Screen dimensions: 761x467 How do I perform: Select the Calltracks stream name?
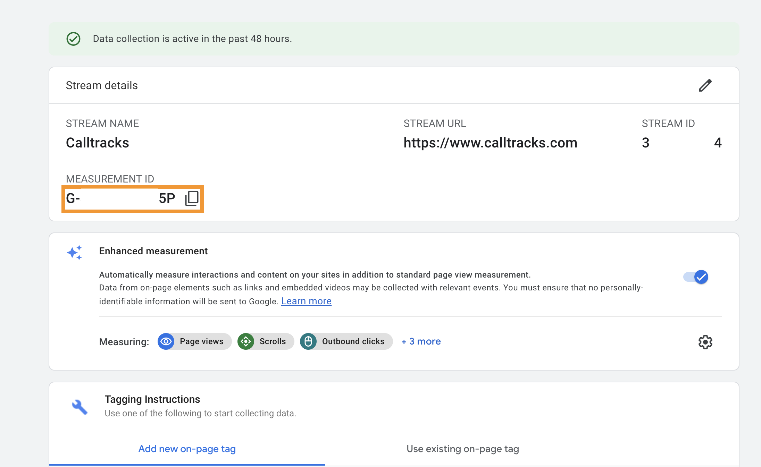click(x=98, y=143)
